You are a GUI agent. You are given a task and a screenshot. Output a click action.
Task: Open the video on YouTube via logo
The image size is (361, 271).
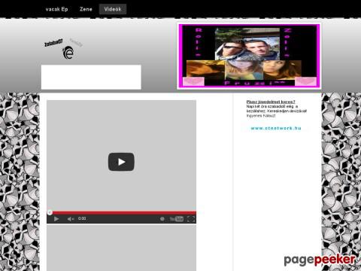[177, 219]
